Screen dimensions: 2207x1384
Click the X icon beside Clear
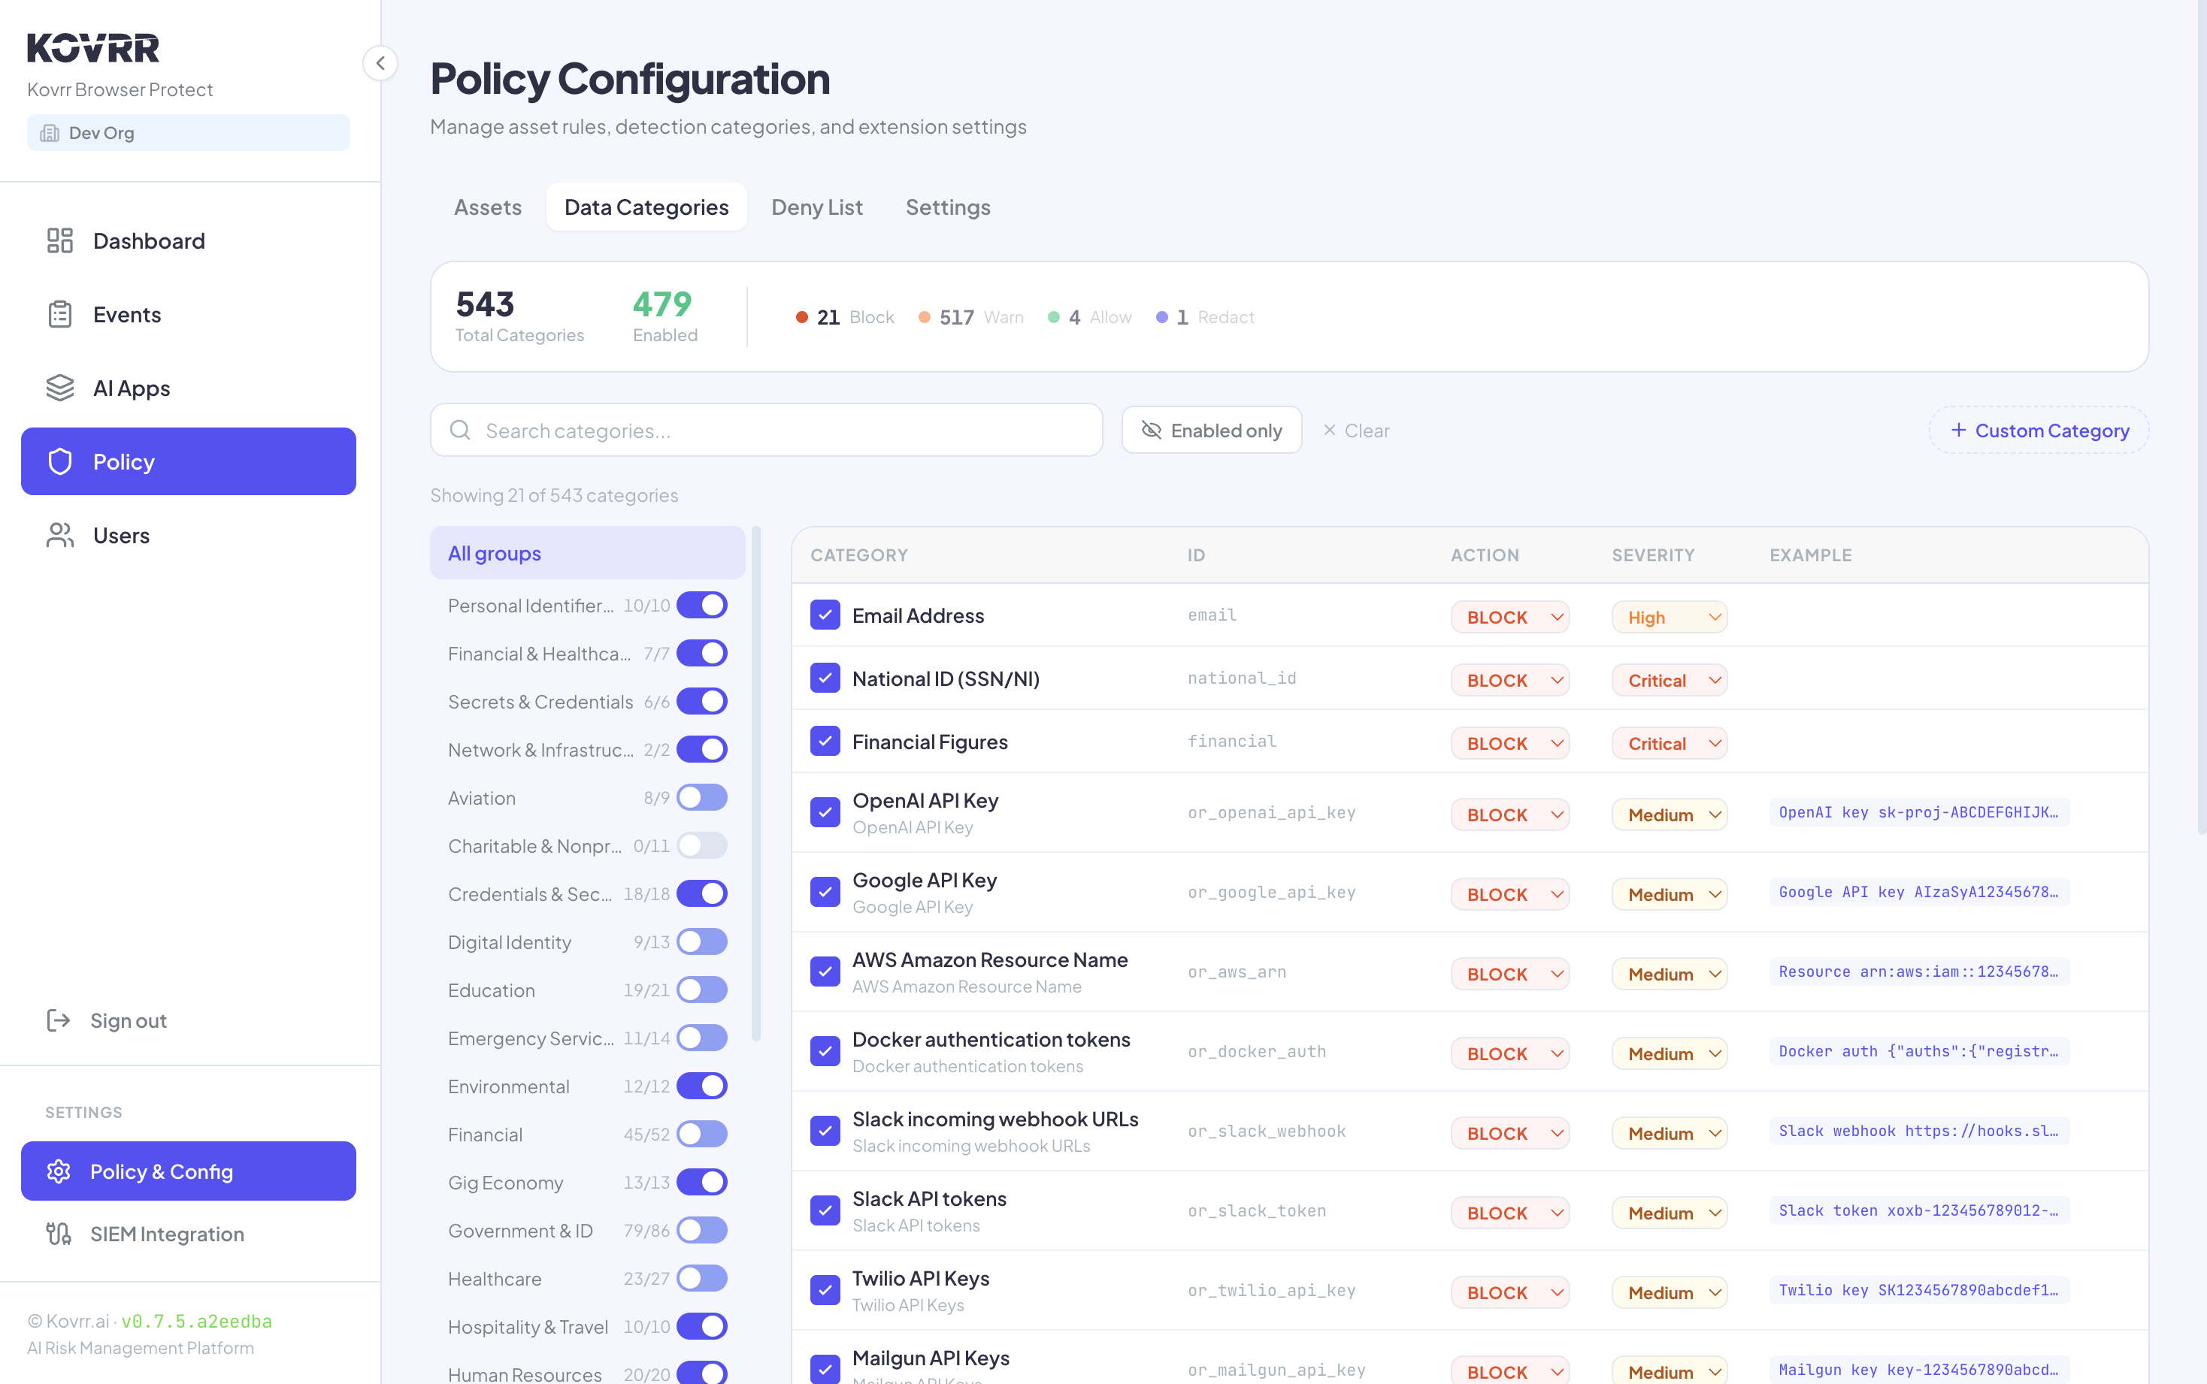pyautogui.click(x=1330, y=431)
